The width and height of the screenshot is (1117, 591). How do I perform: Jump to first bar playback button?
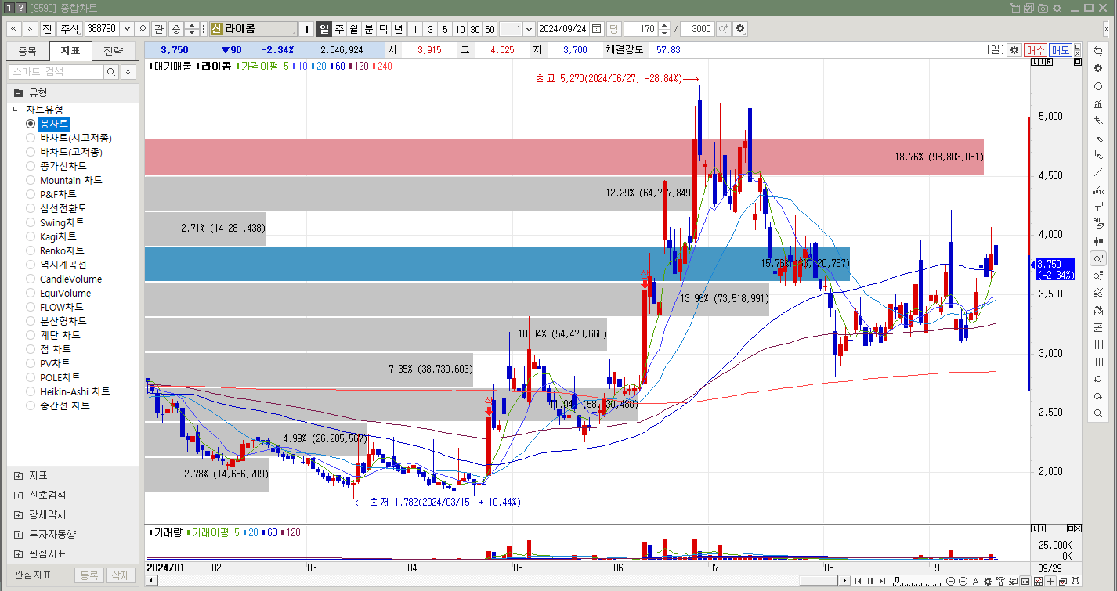(858, 581)
